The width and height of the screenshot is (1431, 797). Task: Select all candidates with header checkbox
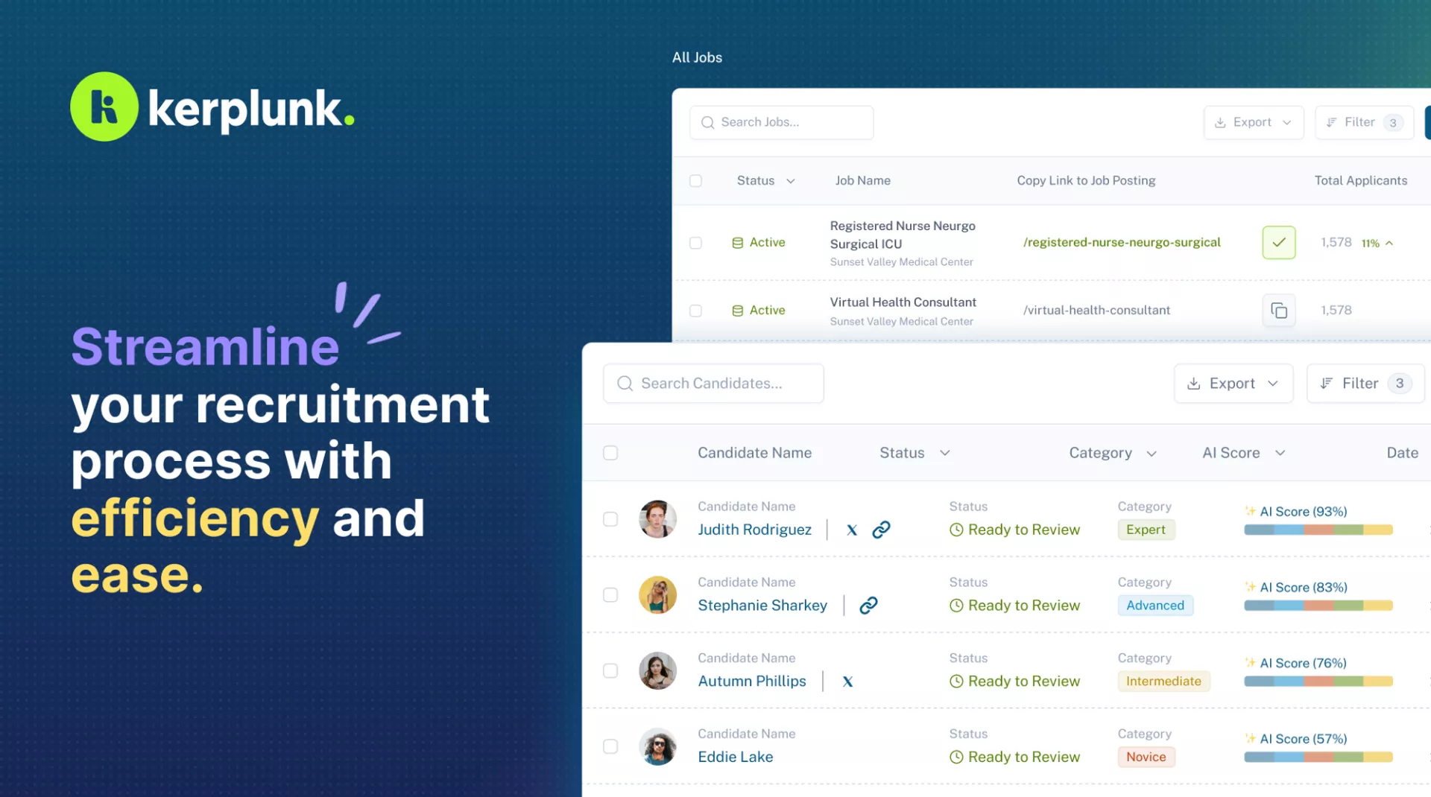tap(610, 453)
